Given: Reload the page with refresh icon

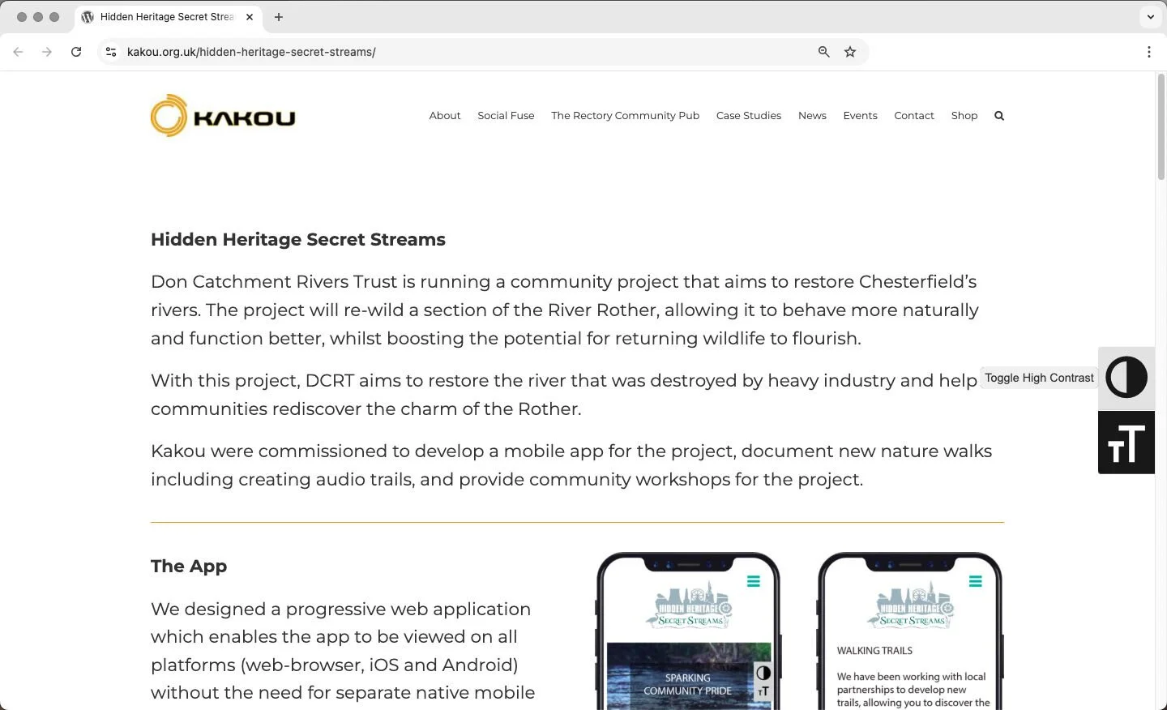Looking at the screenshot, I should [76, 52].
